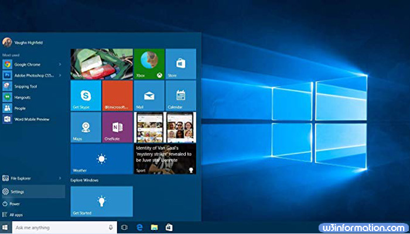Open the Maps tile
Image resolution: width=410 pixels, height=234 pixels.
coord(86,127)
